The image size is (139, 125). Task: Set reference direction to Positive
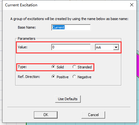[x=53, y=77]
